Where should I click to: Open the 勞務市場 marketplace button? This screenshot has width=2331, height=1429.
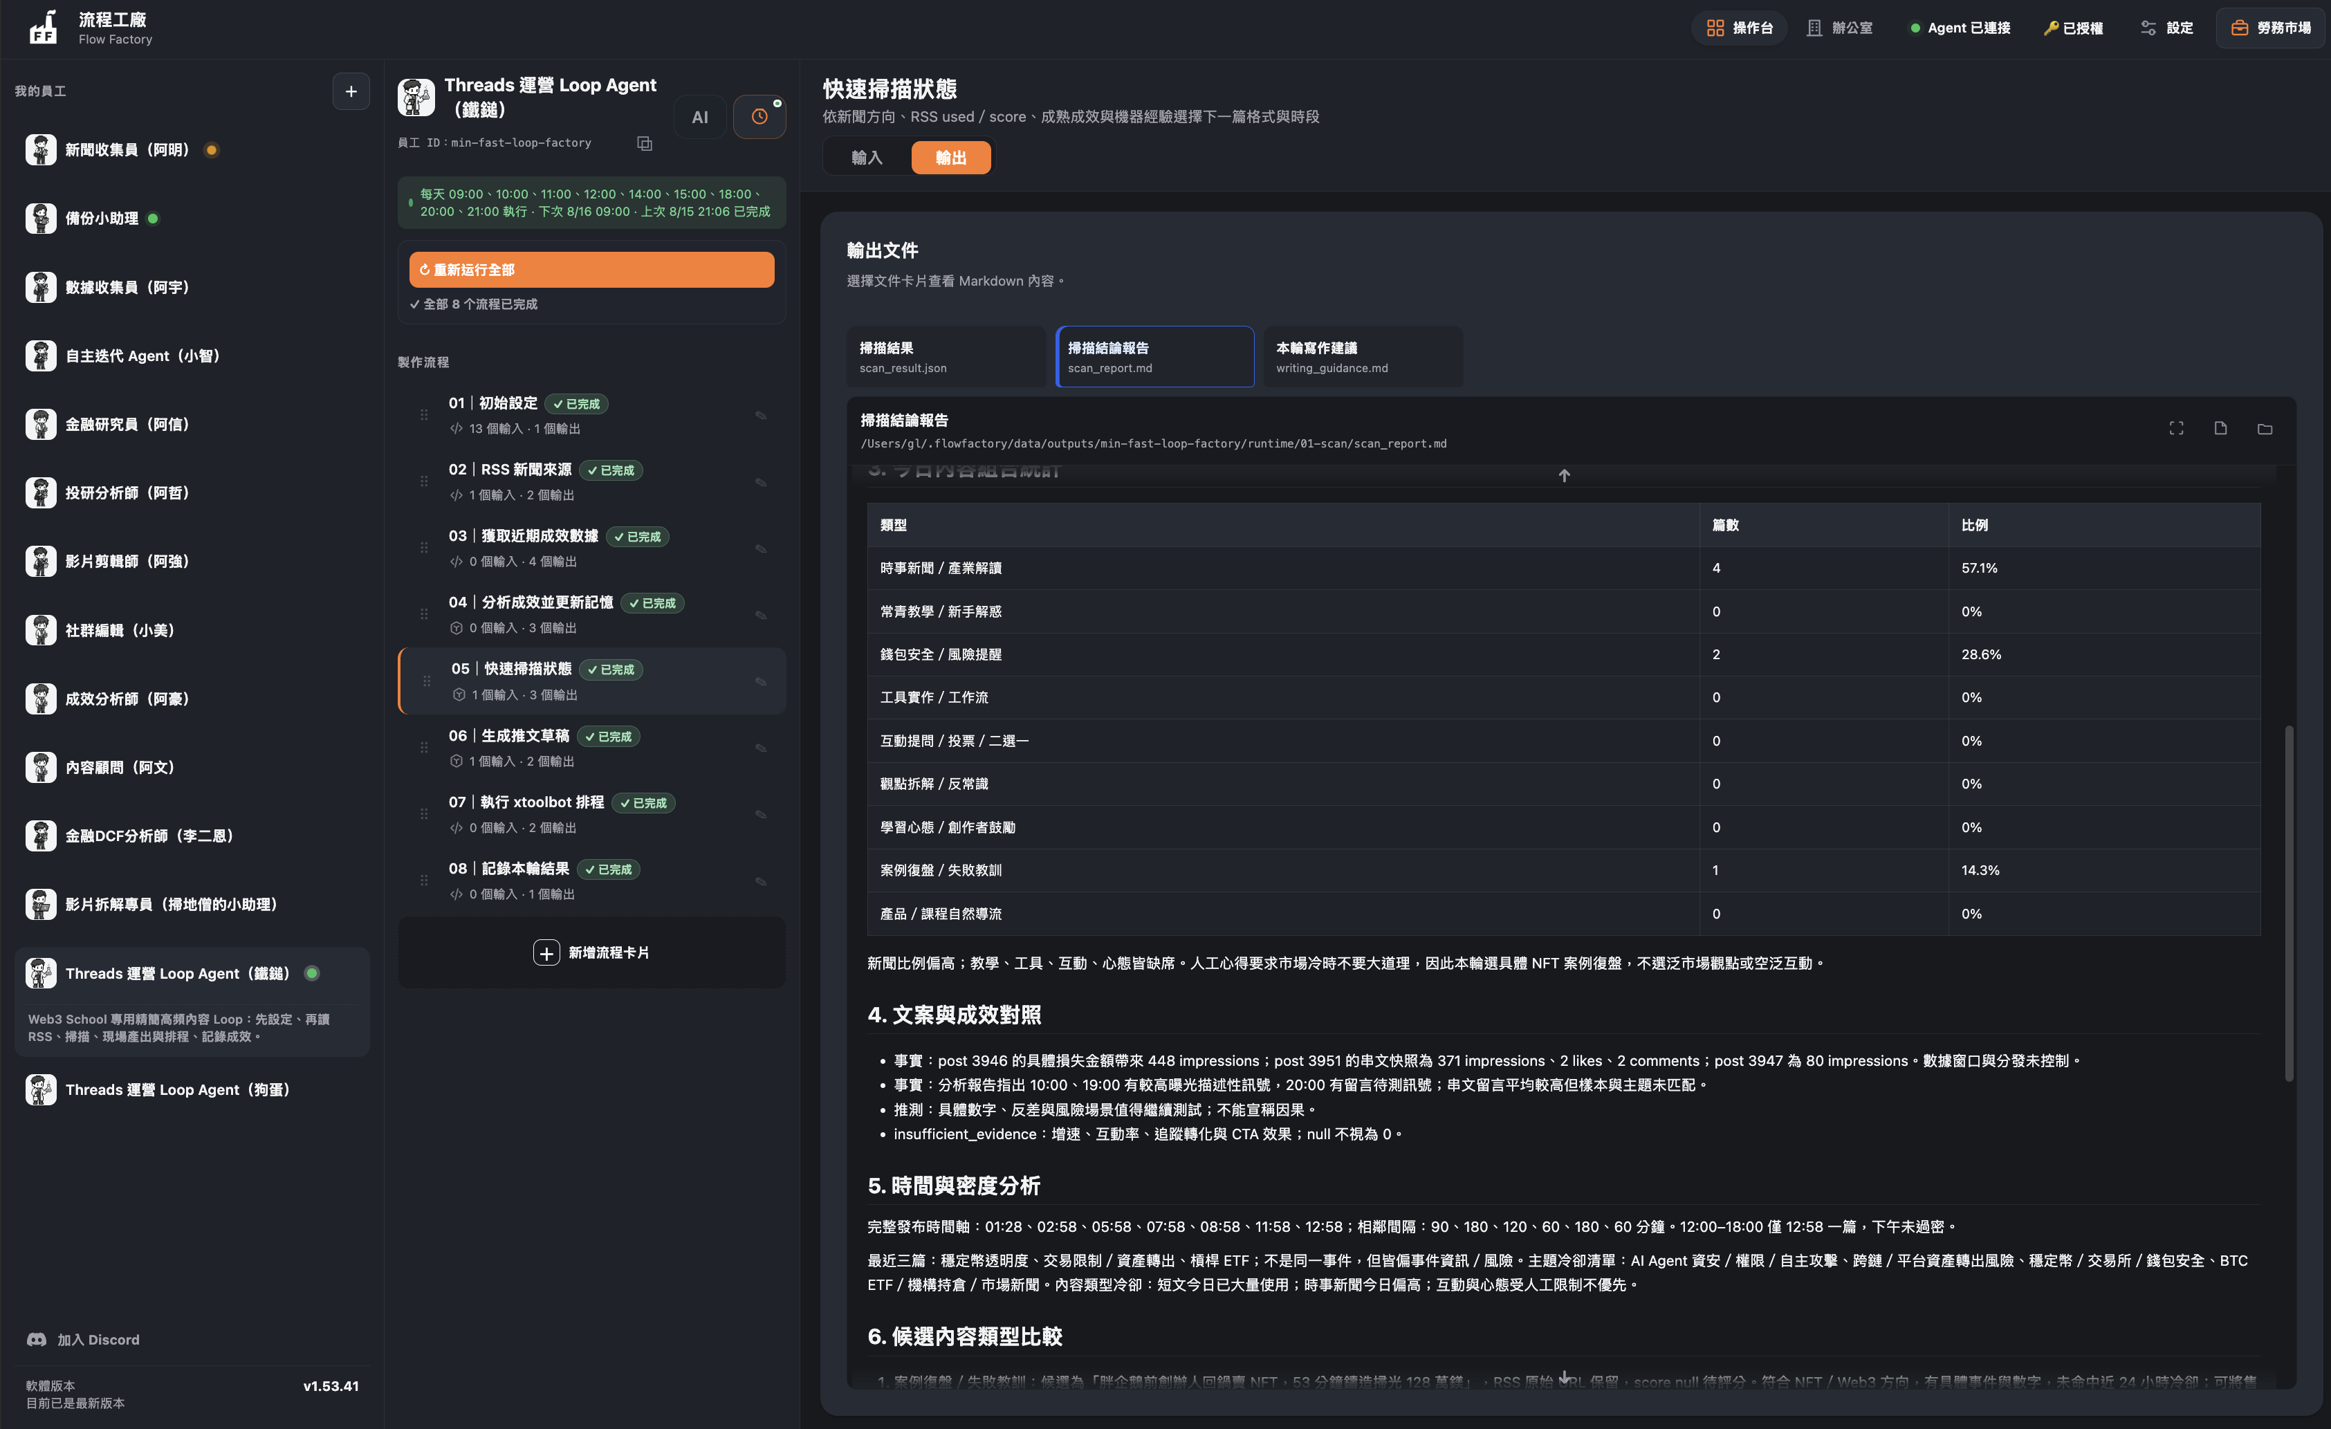pos(2270,28)
